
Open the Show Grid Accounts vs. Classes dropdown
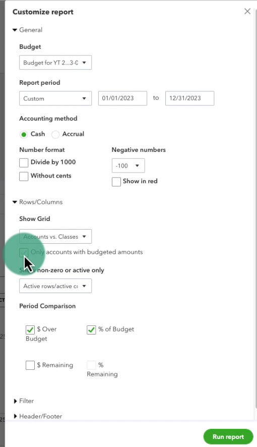click(x=55, y=236)
